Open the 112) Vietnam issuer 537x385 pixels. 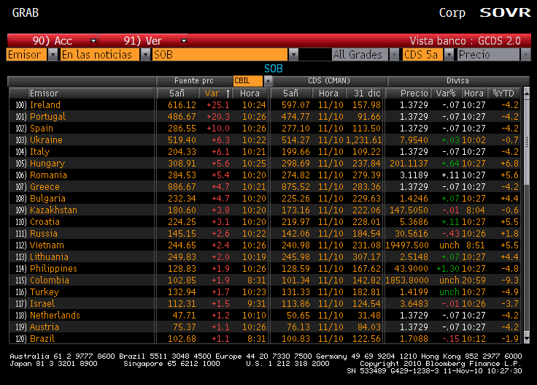click(x=47, y=245)
